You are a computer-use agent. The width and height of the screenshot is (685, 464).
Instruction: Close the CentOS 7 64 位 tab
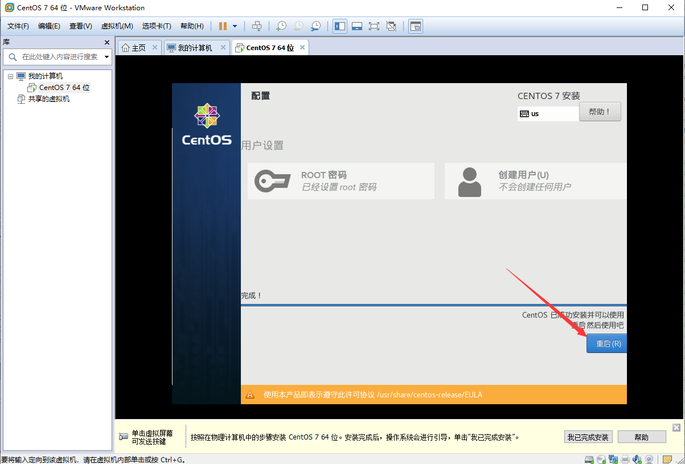tap(302, 47)
